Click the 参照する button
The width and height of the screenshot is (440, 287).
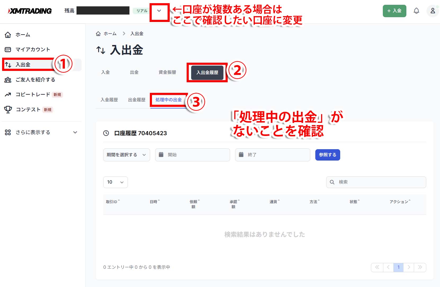[327, 155]
